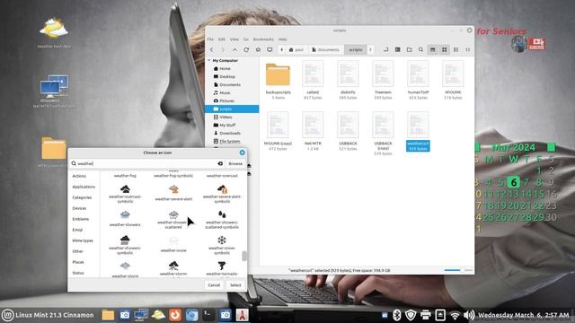Switch to icon grid view
The image size is (575, 323).
pos(444,50)
